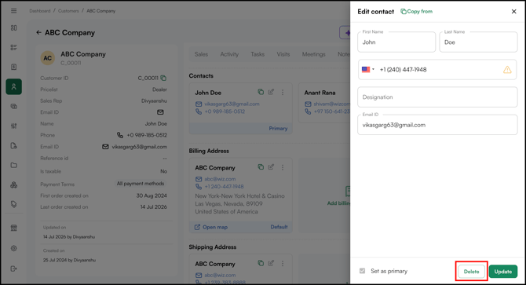Click the Copy from link

(416, 12)
